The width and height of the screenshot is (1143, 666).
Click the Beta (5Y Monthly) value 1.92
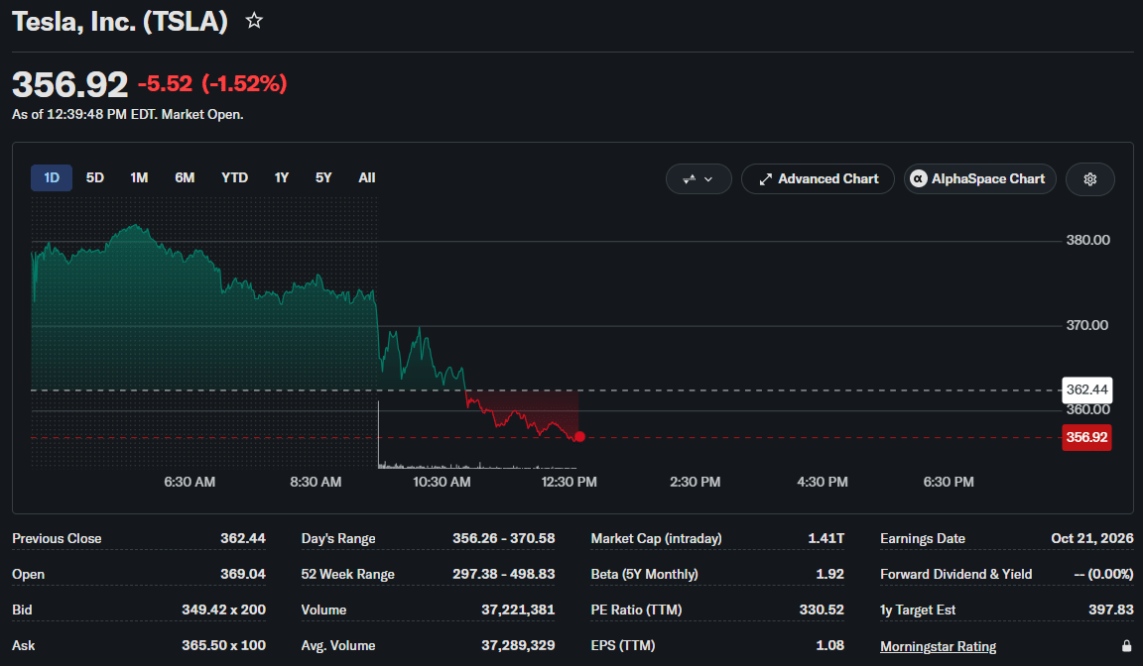pyautogui.click(x=829, y=574)
